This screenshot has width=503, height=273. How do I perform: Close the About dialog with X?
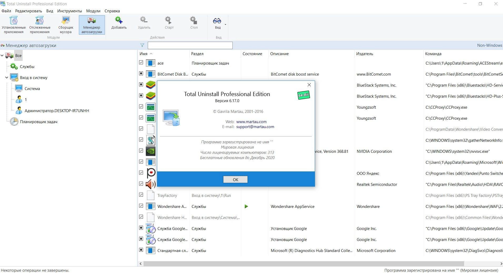click(x=309, y=85)
